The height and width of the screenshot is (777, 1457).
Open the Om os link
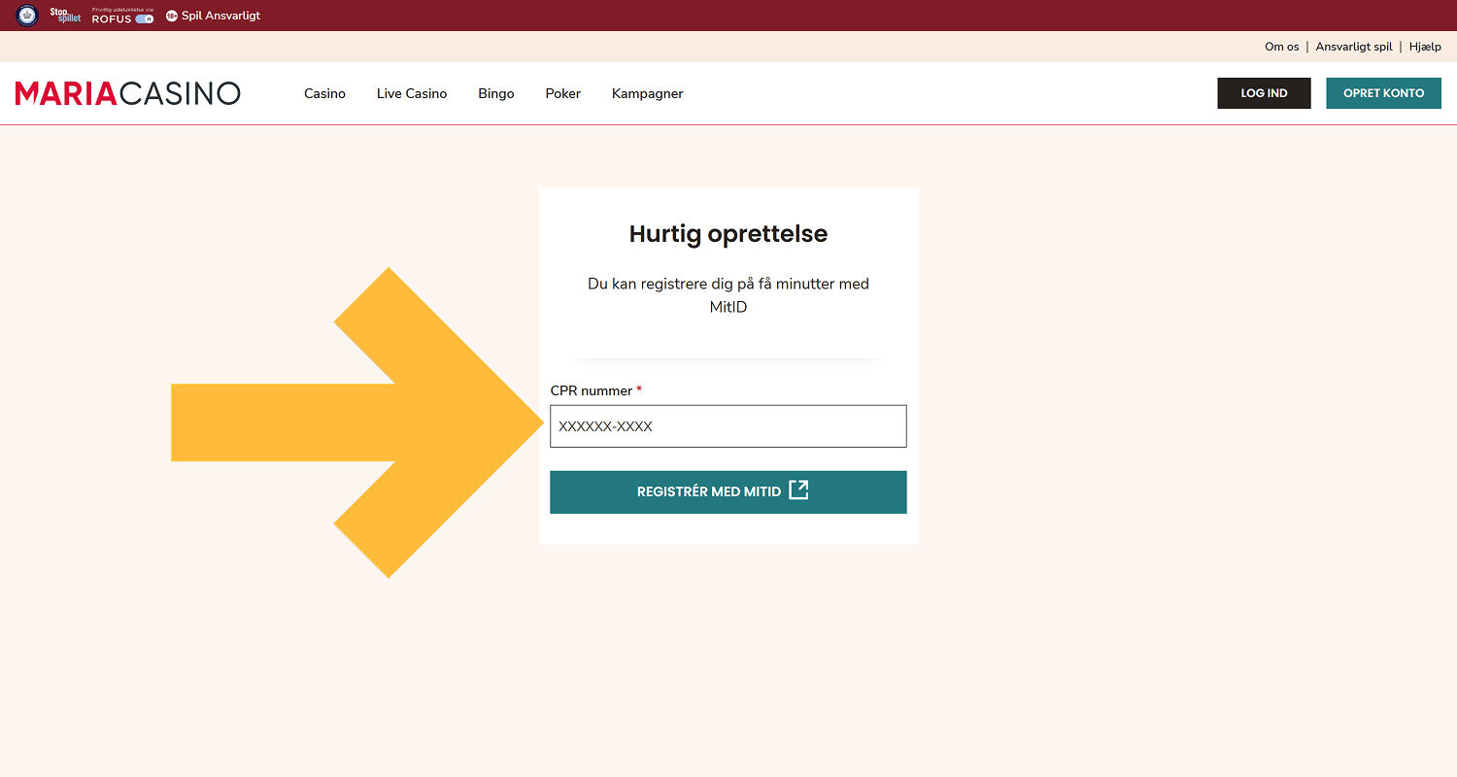[x=1281, y=47]
